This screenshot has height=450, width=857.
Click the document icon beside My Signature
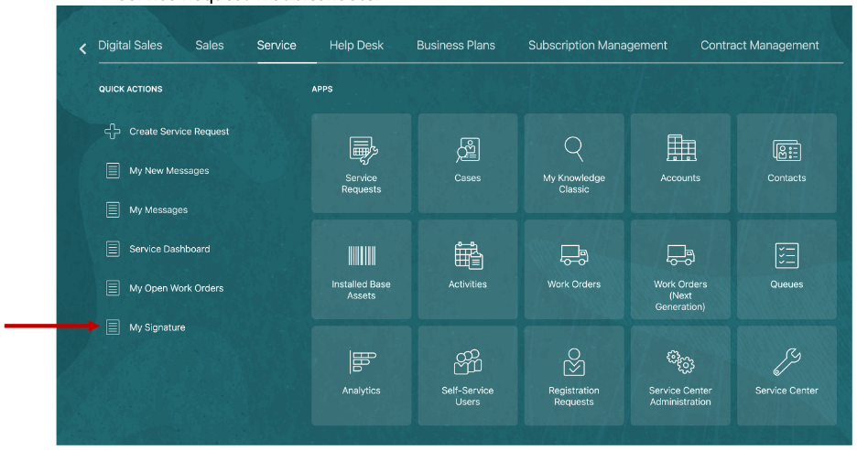click(x=113, y=327)
